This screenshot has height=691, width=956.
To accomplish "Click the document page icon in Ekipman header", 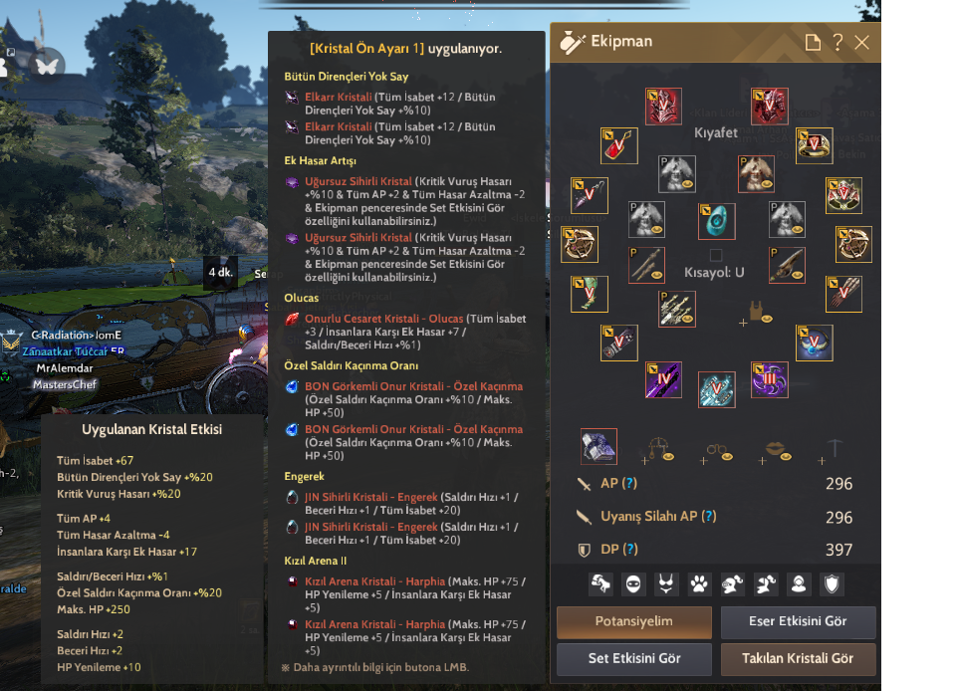I will pos(813,43).
